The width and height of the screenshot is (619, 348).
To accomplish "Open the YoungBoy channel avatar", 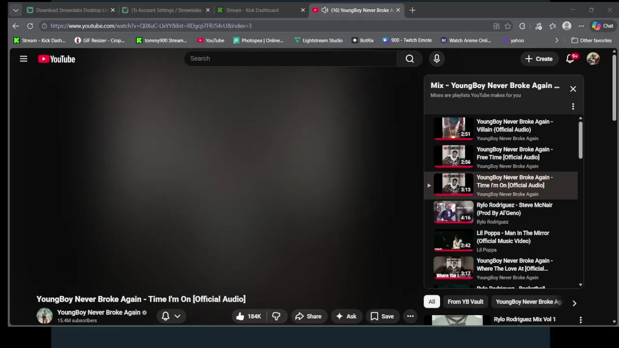I will [x=44, y=316].
